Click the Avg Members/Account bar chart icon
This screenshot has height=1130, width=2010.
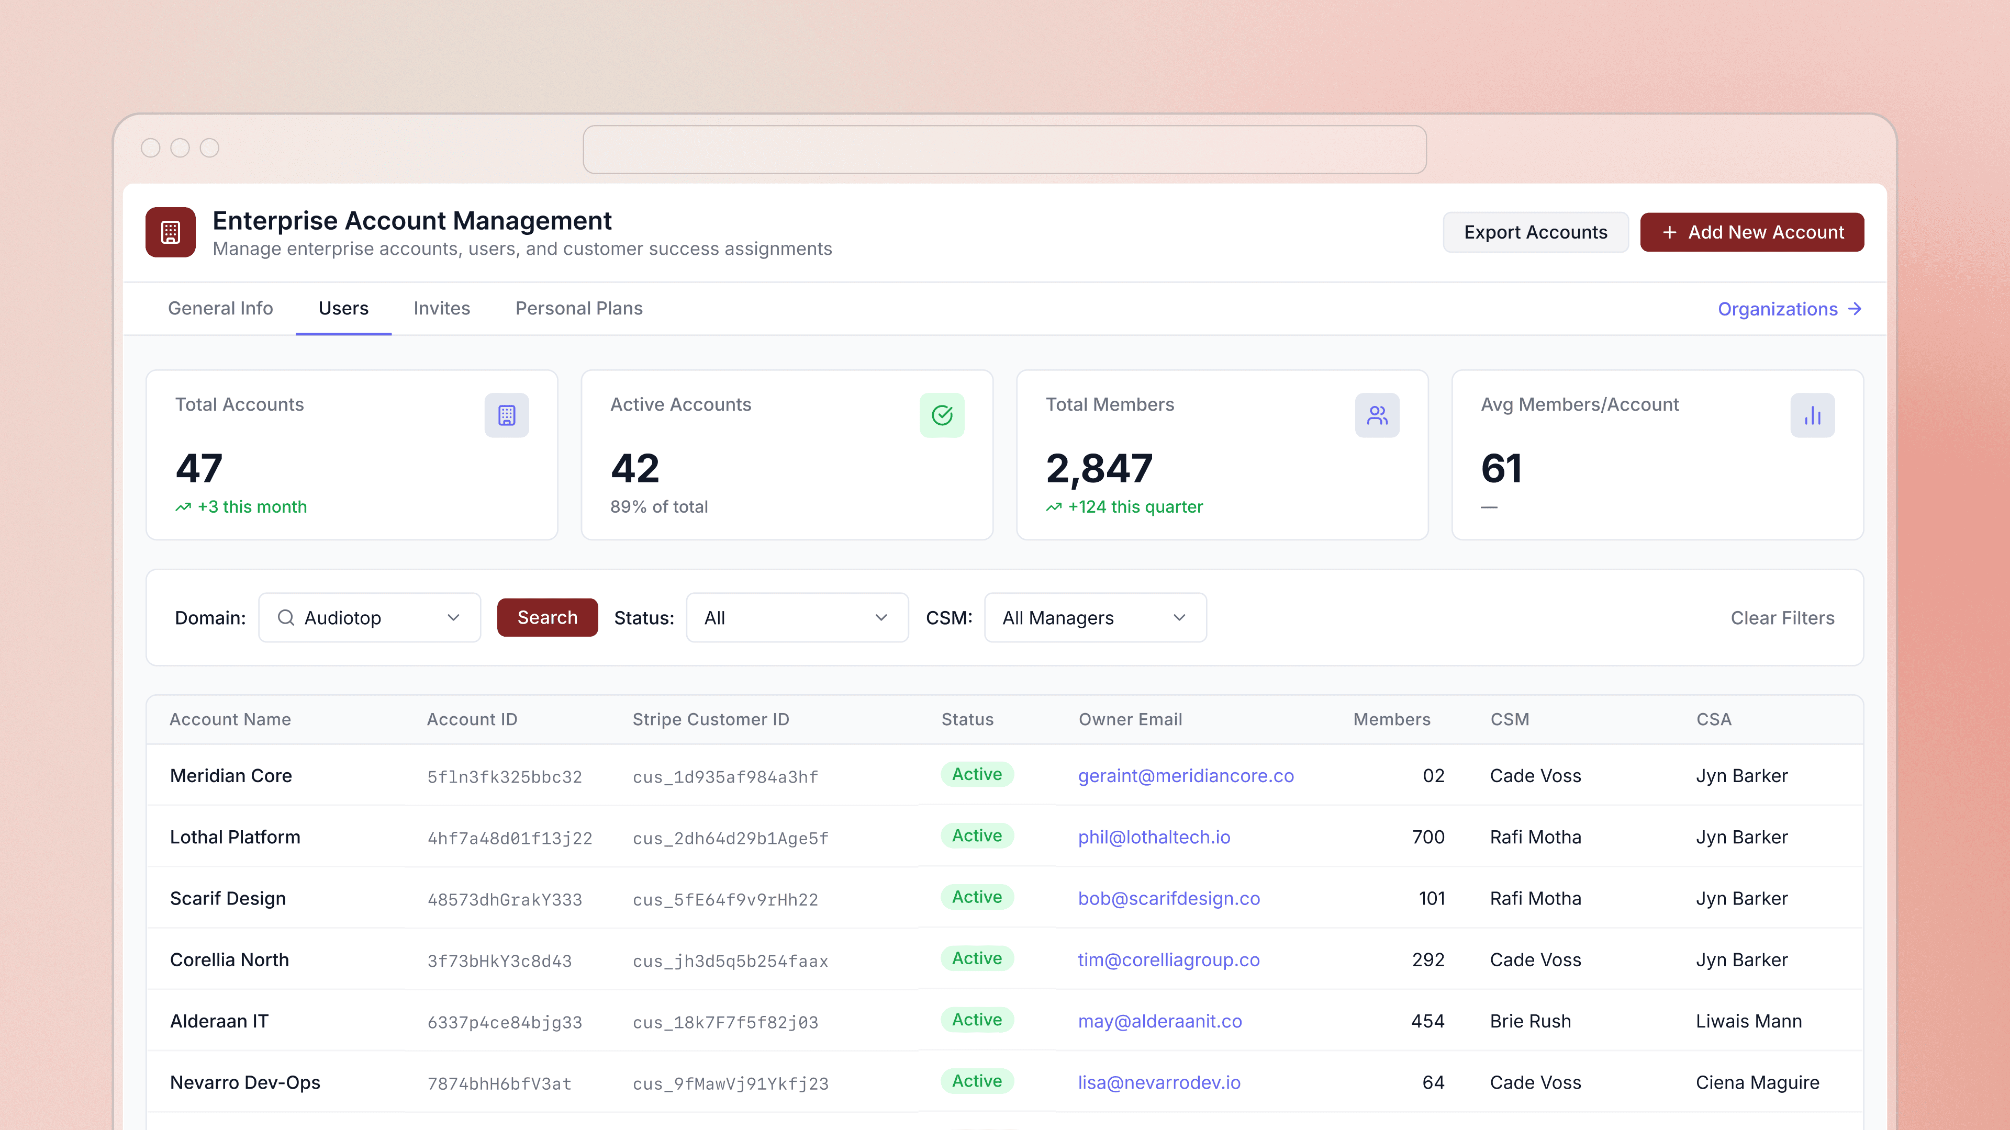pyautogui.click(x=1813, y=415)
